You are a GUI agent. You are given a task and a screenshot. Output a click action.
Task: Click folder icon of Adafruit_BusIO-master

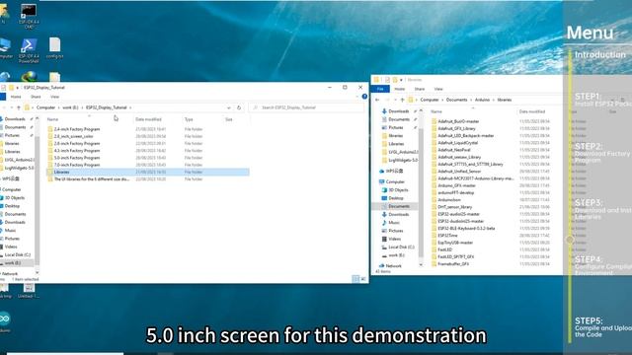[434, 121]
